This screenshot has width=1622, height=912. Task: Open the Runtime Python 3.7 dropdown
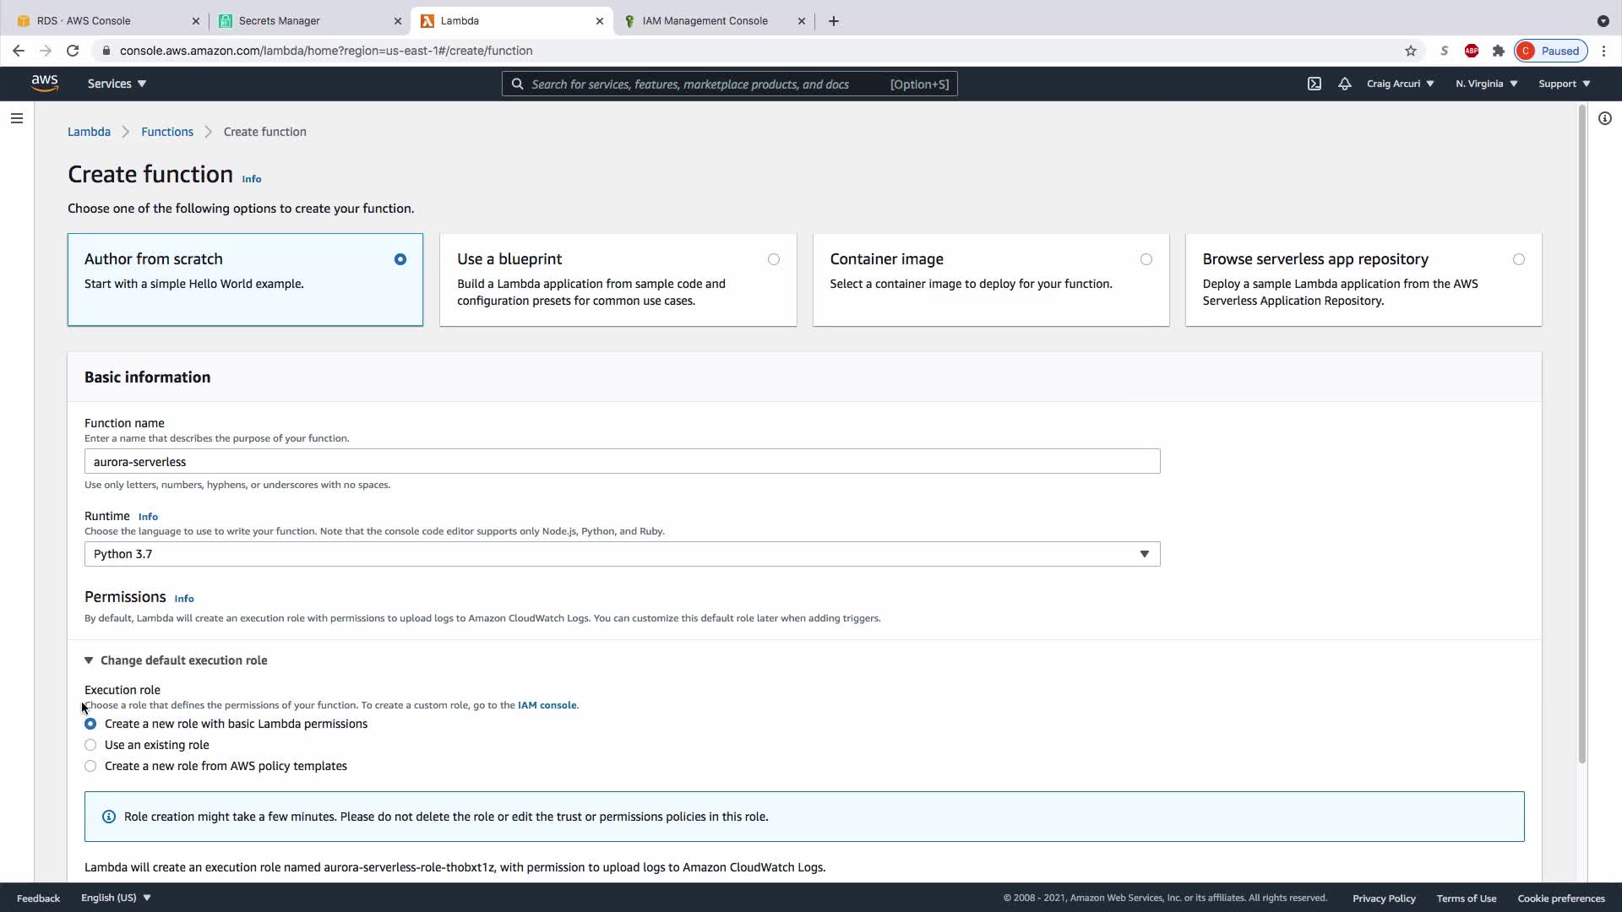click(x=622, y=554)
